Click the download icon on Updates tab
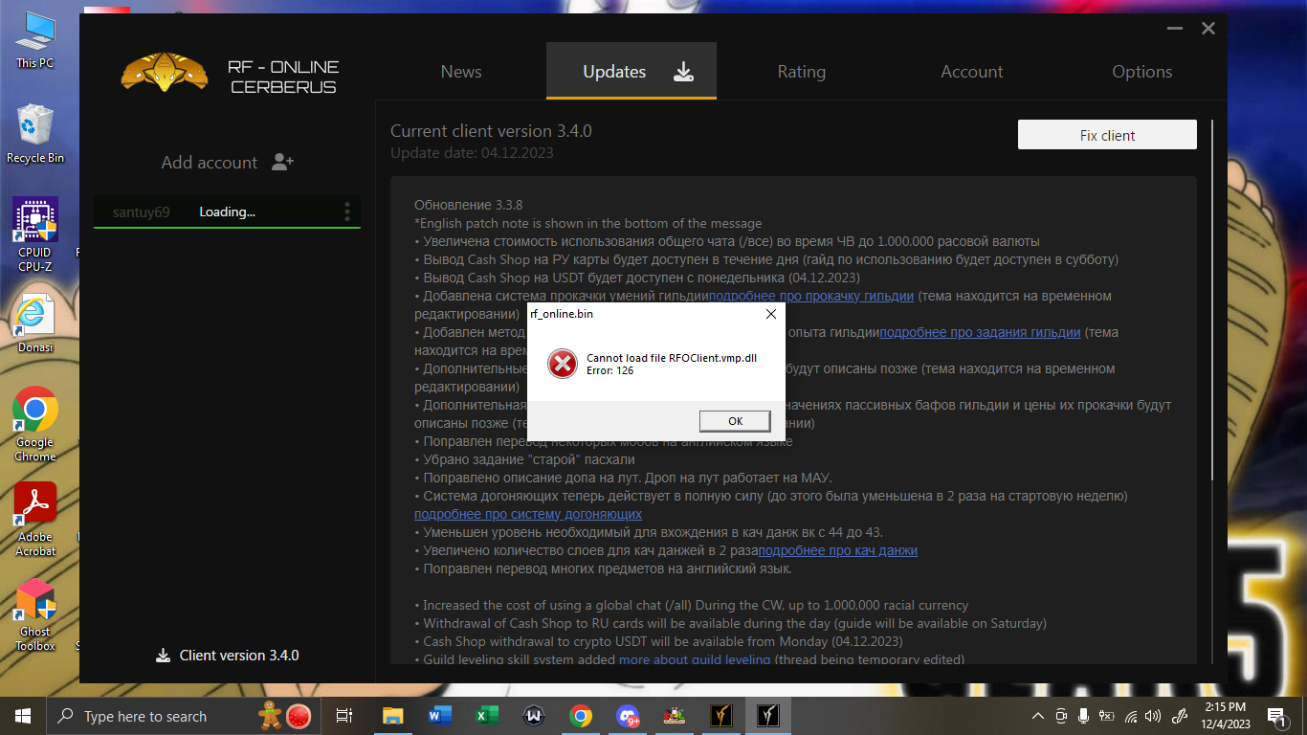The width and height of the screenshot is (1307, 735). click(x=683, y=72)
